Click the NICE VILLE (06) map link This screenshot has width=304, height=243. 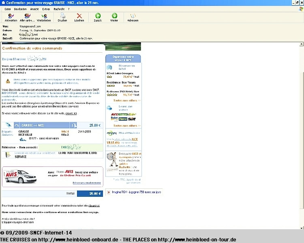tap(122, 141)
